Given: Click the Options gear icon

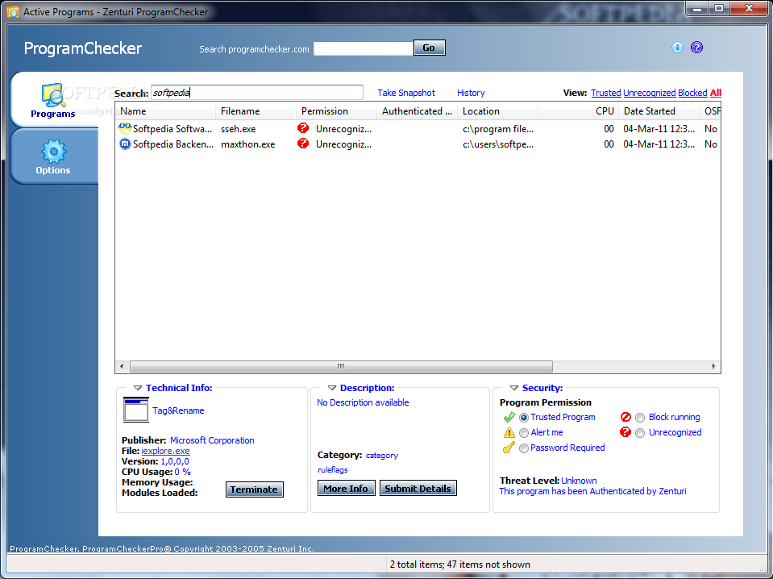Looking at the screenshot, I should point(53,152).
